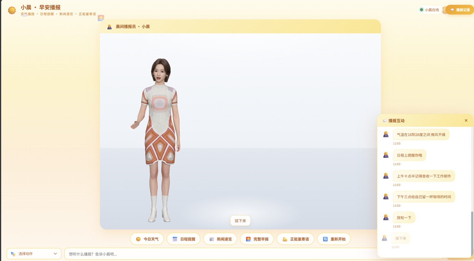Image resolution: width=474 pixels, height=261 pixels.
Task: Open the 日程提醒 broadcast
Action: [184, 239]
